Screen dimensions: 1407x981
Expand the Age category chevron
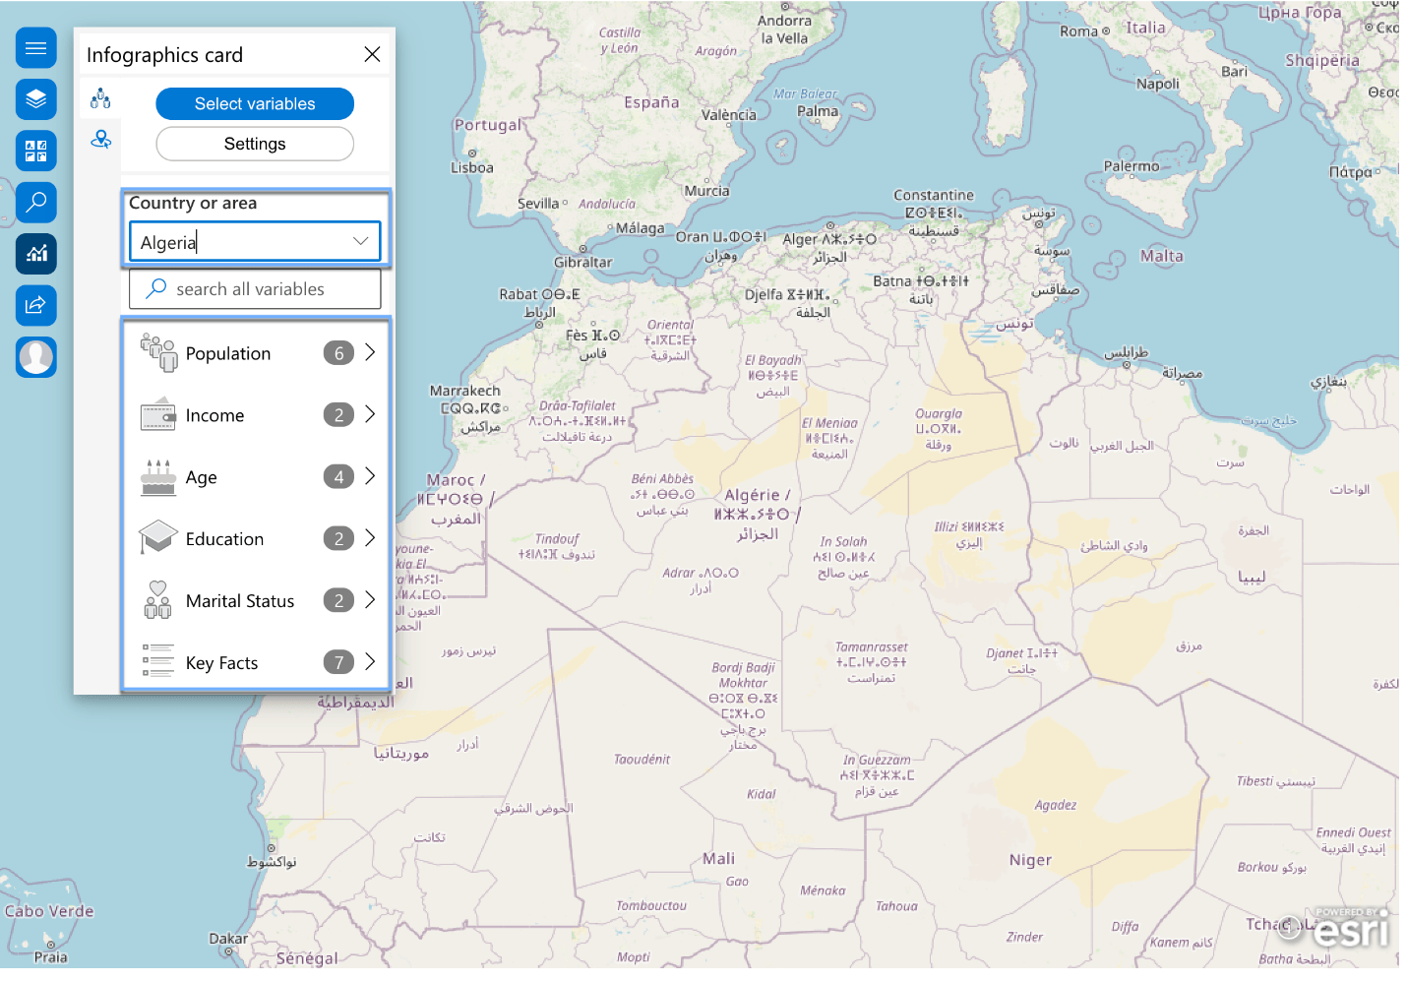tap(370, 476)
